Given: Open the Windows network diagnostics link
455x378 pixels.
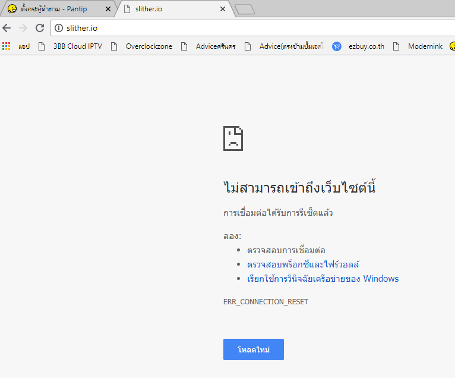Looking at the screenshot, I should [323, 279].
